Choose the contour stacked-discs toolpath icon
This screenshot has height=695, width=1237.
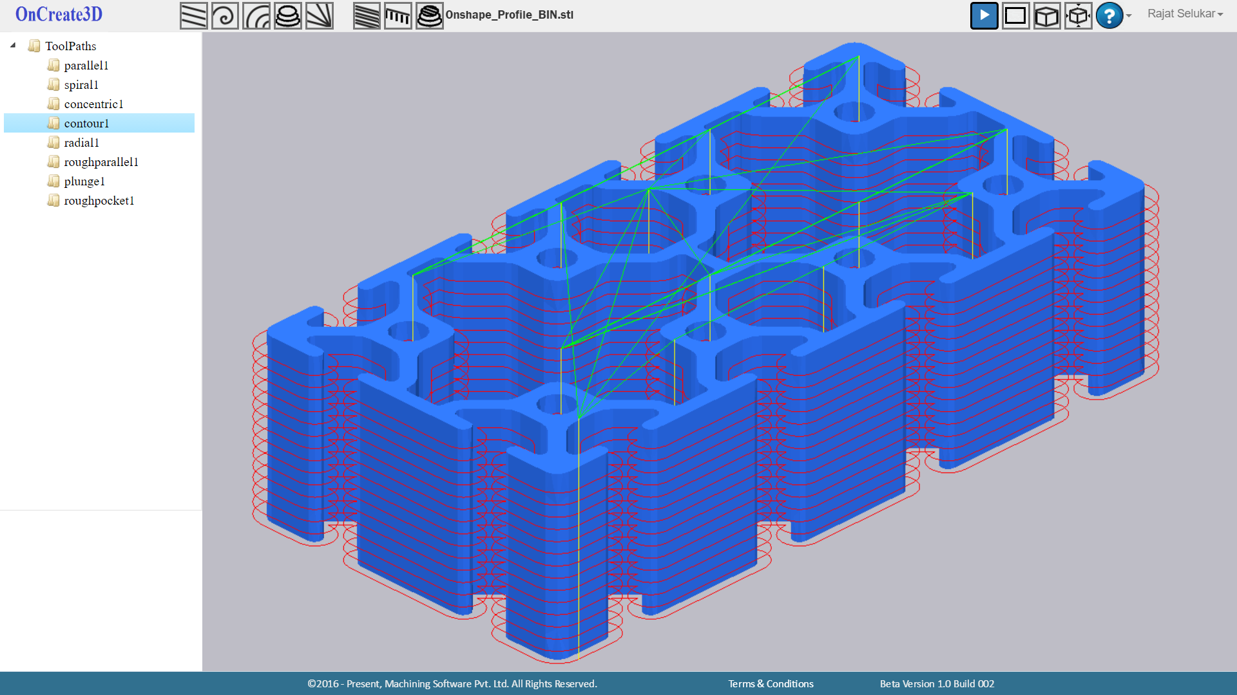(287, 15)
